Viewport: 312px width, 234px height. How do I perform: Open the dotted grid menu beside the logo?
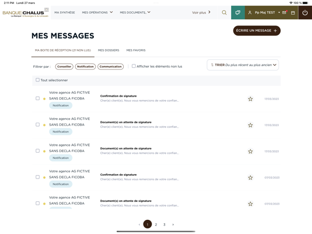point(46,10)
